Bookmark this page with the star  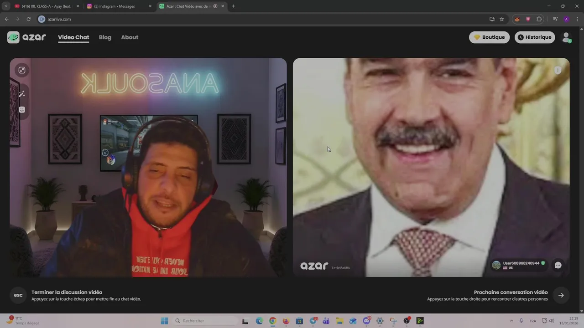[x=502, y=19]
